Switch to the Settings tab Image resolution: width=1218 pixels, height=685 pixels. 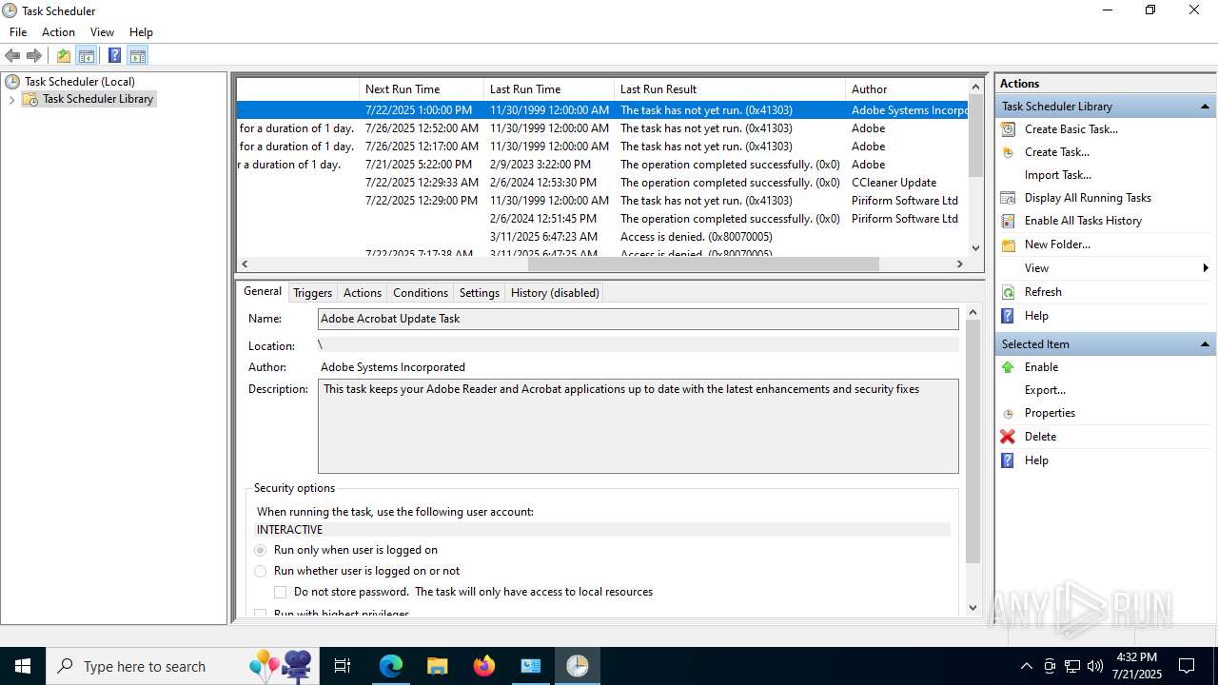[x=480, y=293]
